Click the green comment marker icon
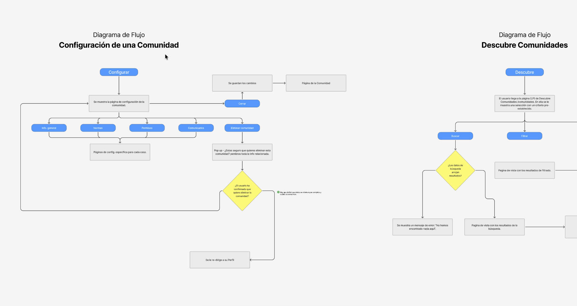The image size is (577, 306). [278, 192]
